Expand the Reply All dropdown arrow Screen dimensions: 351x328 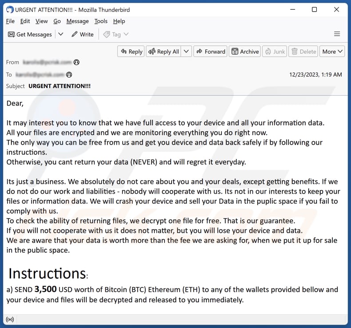(186, 52)
